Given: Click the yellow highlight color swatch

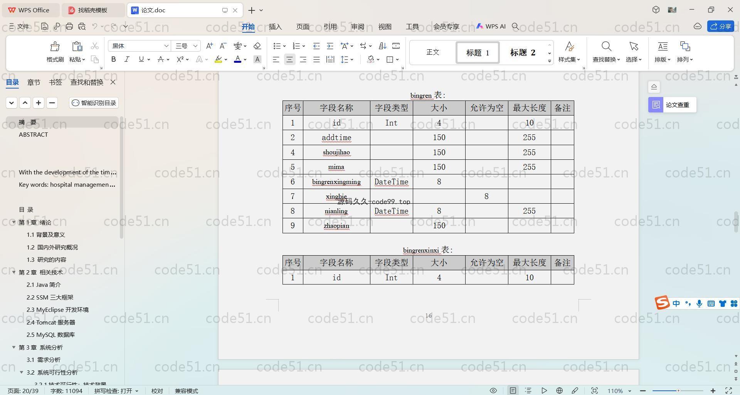Looking at the screenshot, I should click(218, 59).
